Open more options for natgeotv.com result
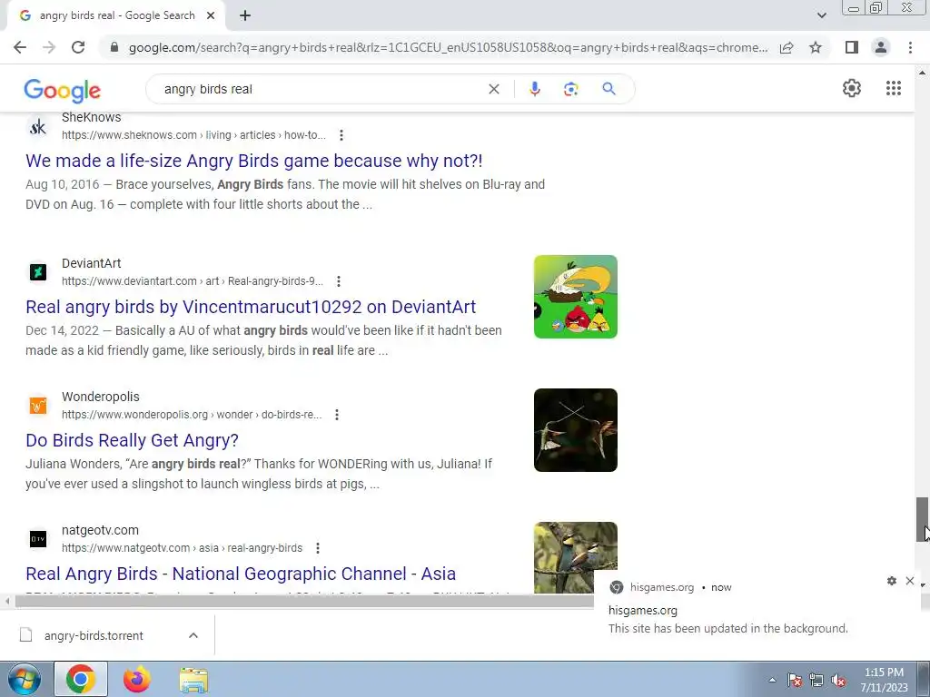Screen dimensions: 930x697 (317, 548)
